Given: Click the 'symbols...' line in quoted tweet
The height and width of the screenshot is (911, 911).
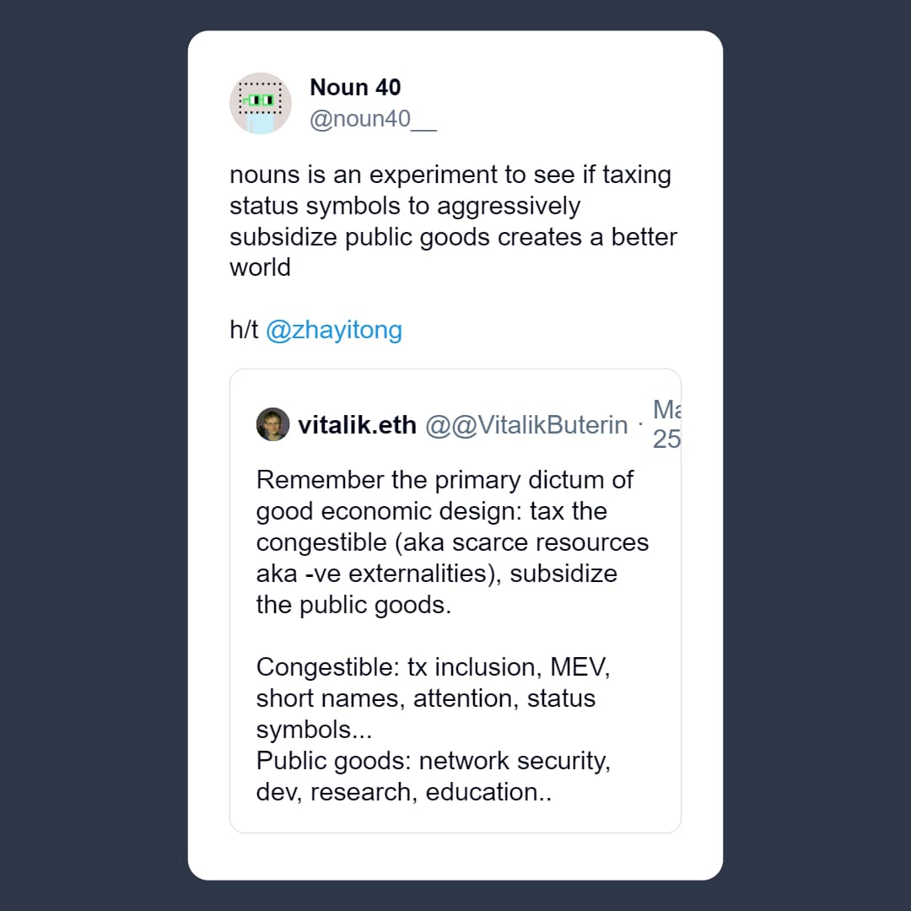Looking at the screenshot, I should pyautogui.click(x=314, y=729).
